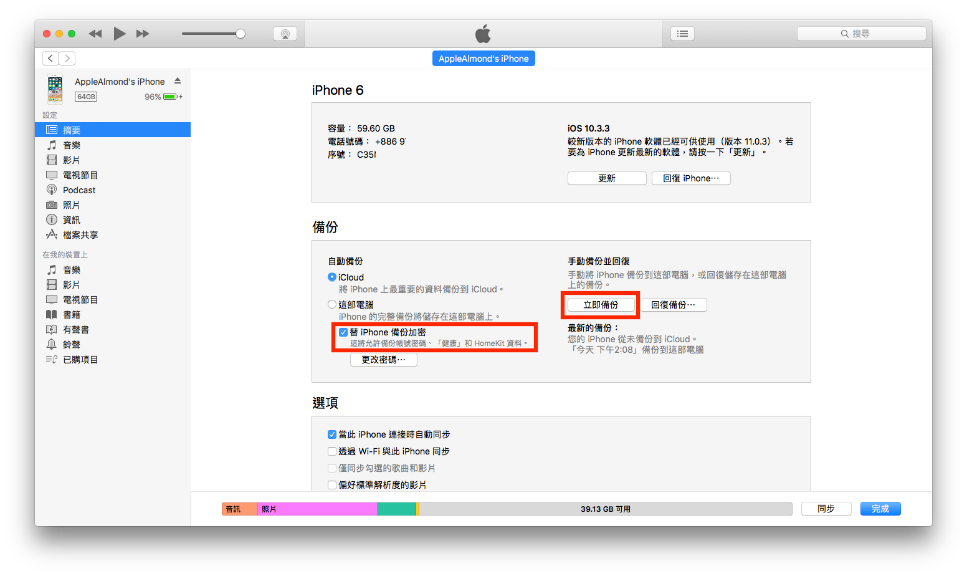Click the 同步 button
The width and height of the screenshot is (967, 576).
(826, 509)
